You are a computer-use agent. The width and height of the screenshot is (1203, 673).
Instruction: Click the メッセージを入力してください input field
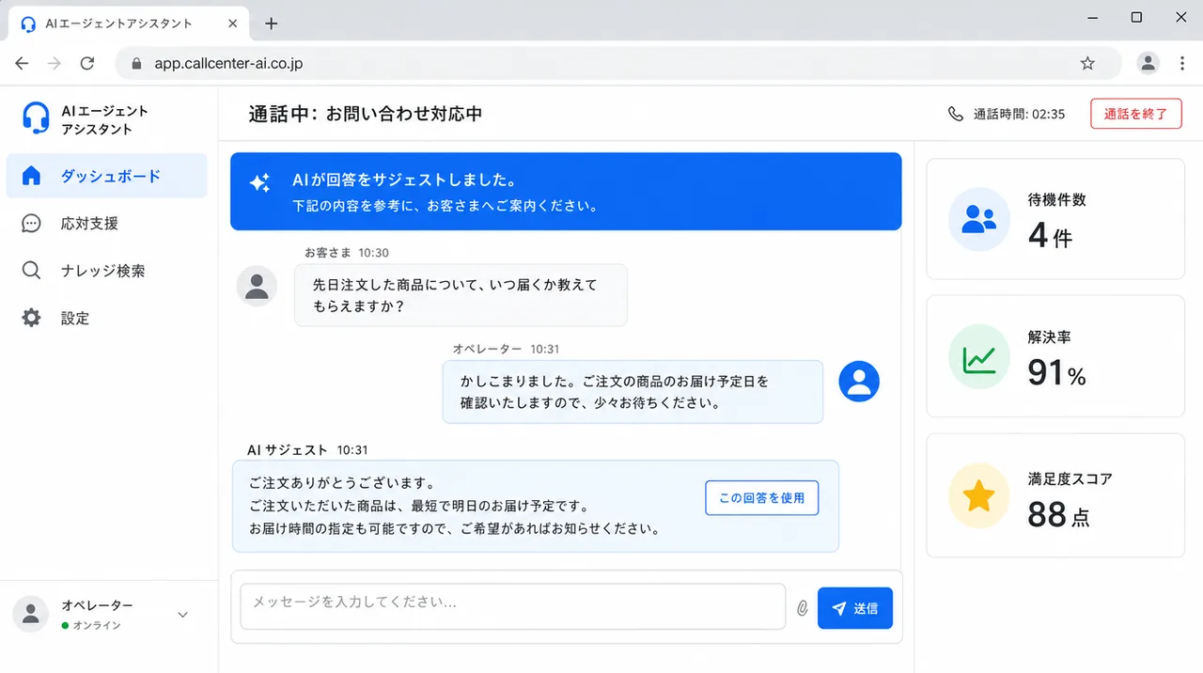tap(512, 606)
